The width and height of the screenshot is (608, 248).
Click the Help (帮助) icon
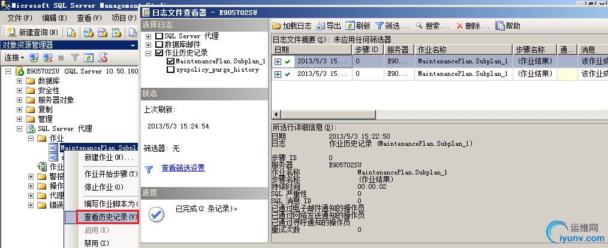pyautogui.click(x=500, y=26)
